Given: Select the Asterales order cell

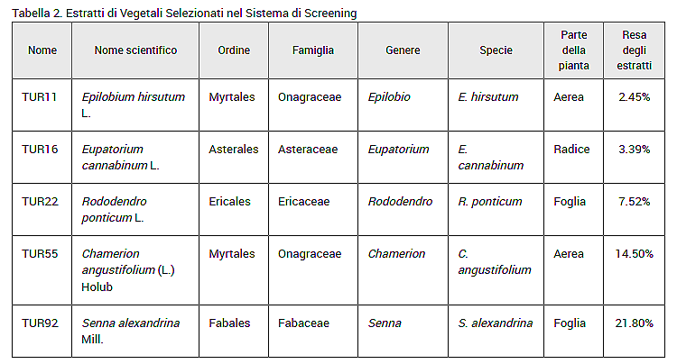Looking at the screenshot, I should coord(234,158).
